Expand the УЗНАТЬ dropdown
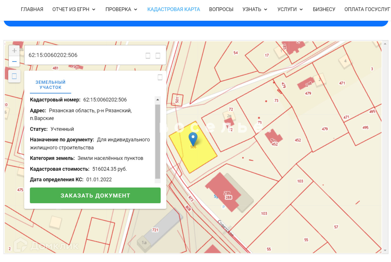Screen dimensions: 391x262 pyautogui.click(x=255, y=9)
